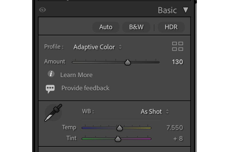Open the profile browser grid icon

point(178,46)
